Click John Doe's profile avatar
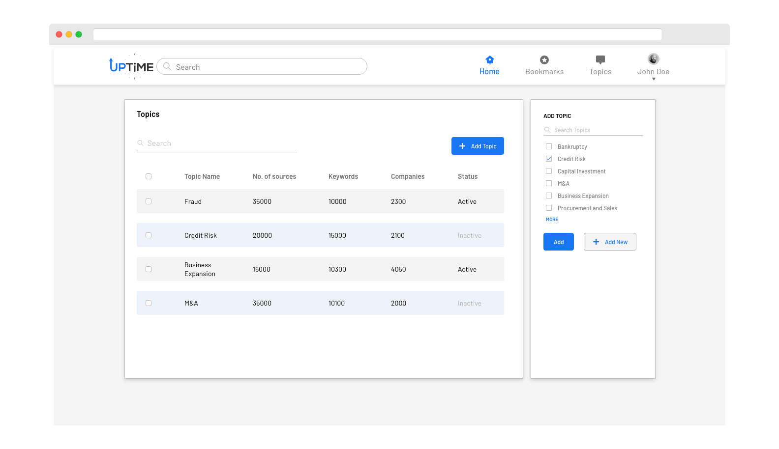 tap(653, 59)
